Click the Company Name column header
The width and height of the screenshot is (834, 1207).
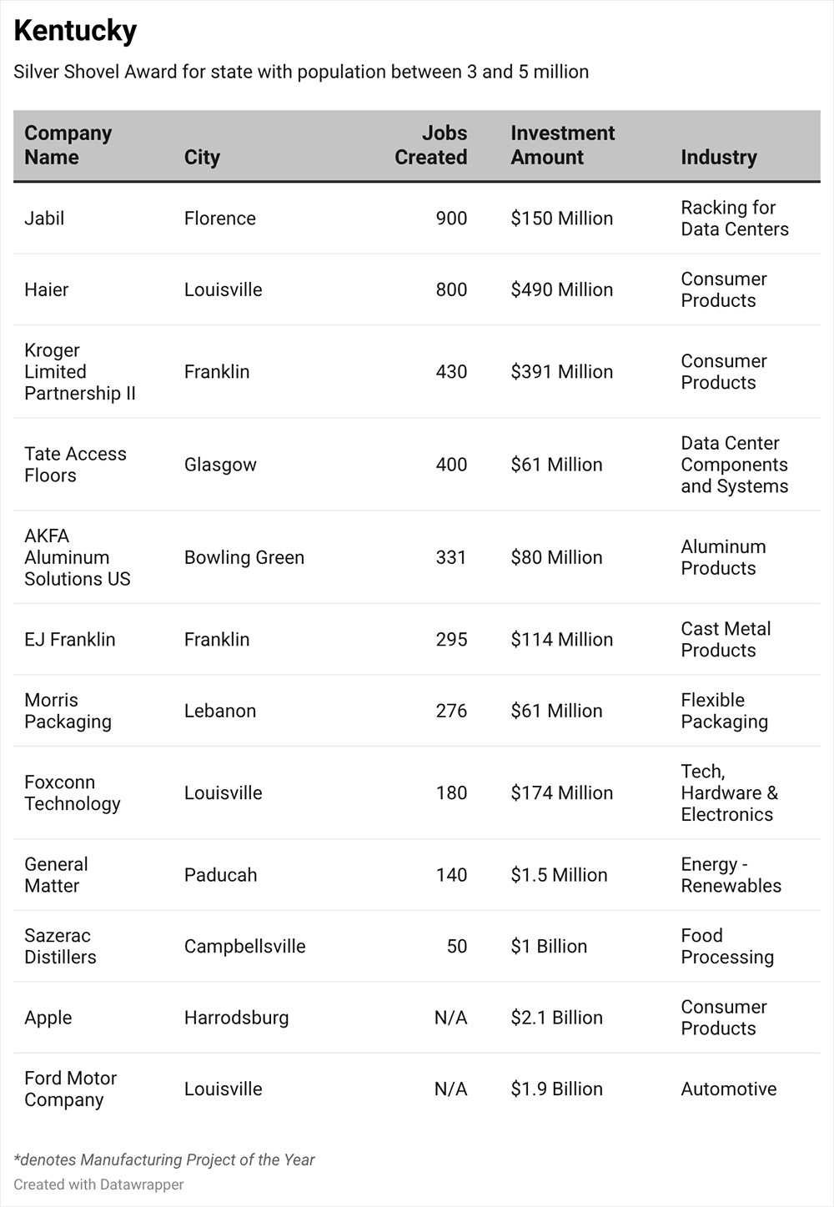(68, 145)
